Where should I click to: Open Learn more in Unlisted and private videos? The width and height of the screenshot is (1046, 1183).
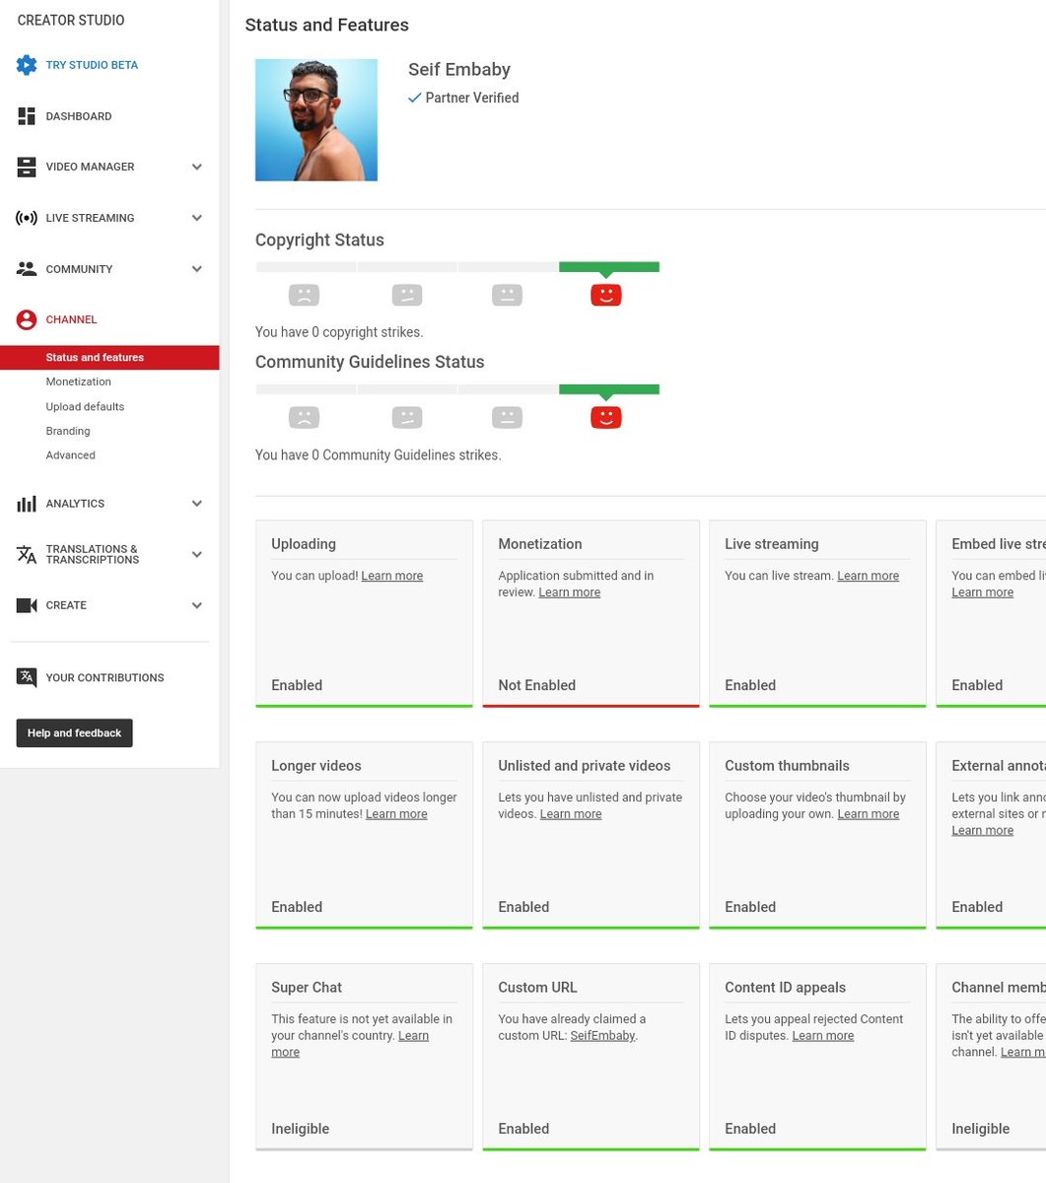pyautogui.click(x=571, y=814)
